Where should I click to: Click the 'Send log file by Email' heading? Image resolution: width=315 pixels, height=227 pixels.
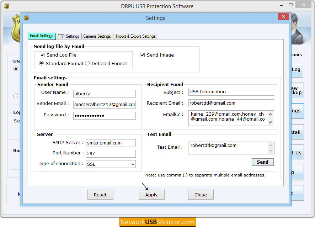tap(59, 47)
